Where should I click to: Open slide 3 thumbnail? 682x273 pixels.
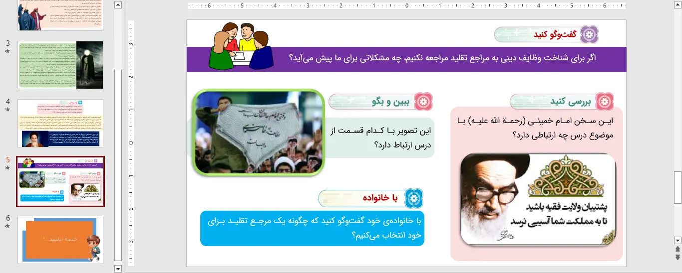[x=60, y=65]
